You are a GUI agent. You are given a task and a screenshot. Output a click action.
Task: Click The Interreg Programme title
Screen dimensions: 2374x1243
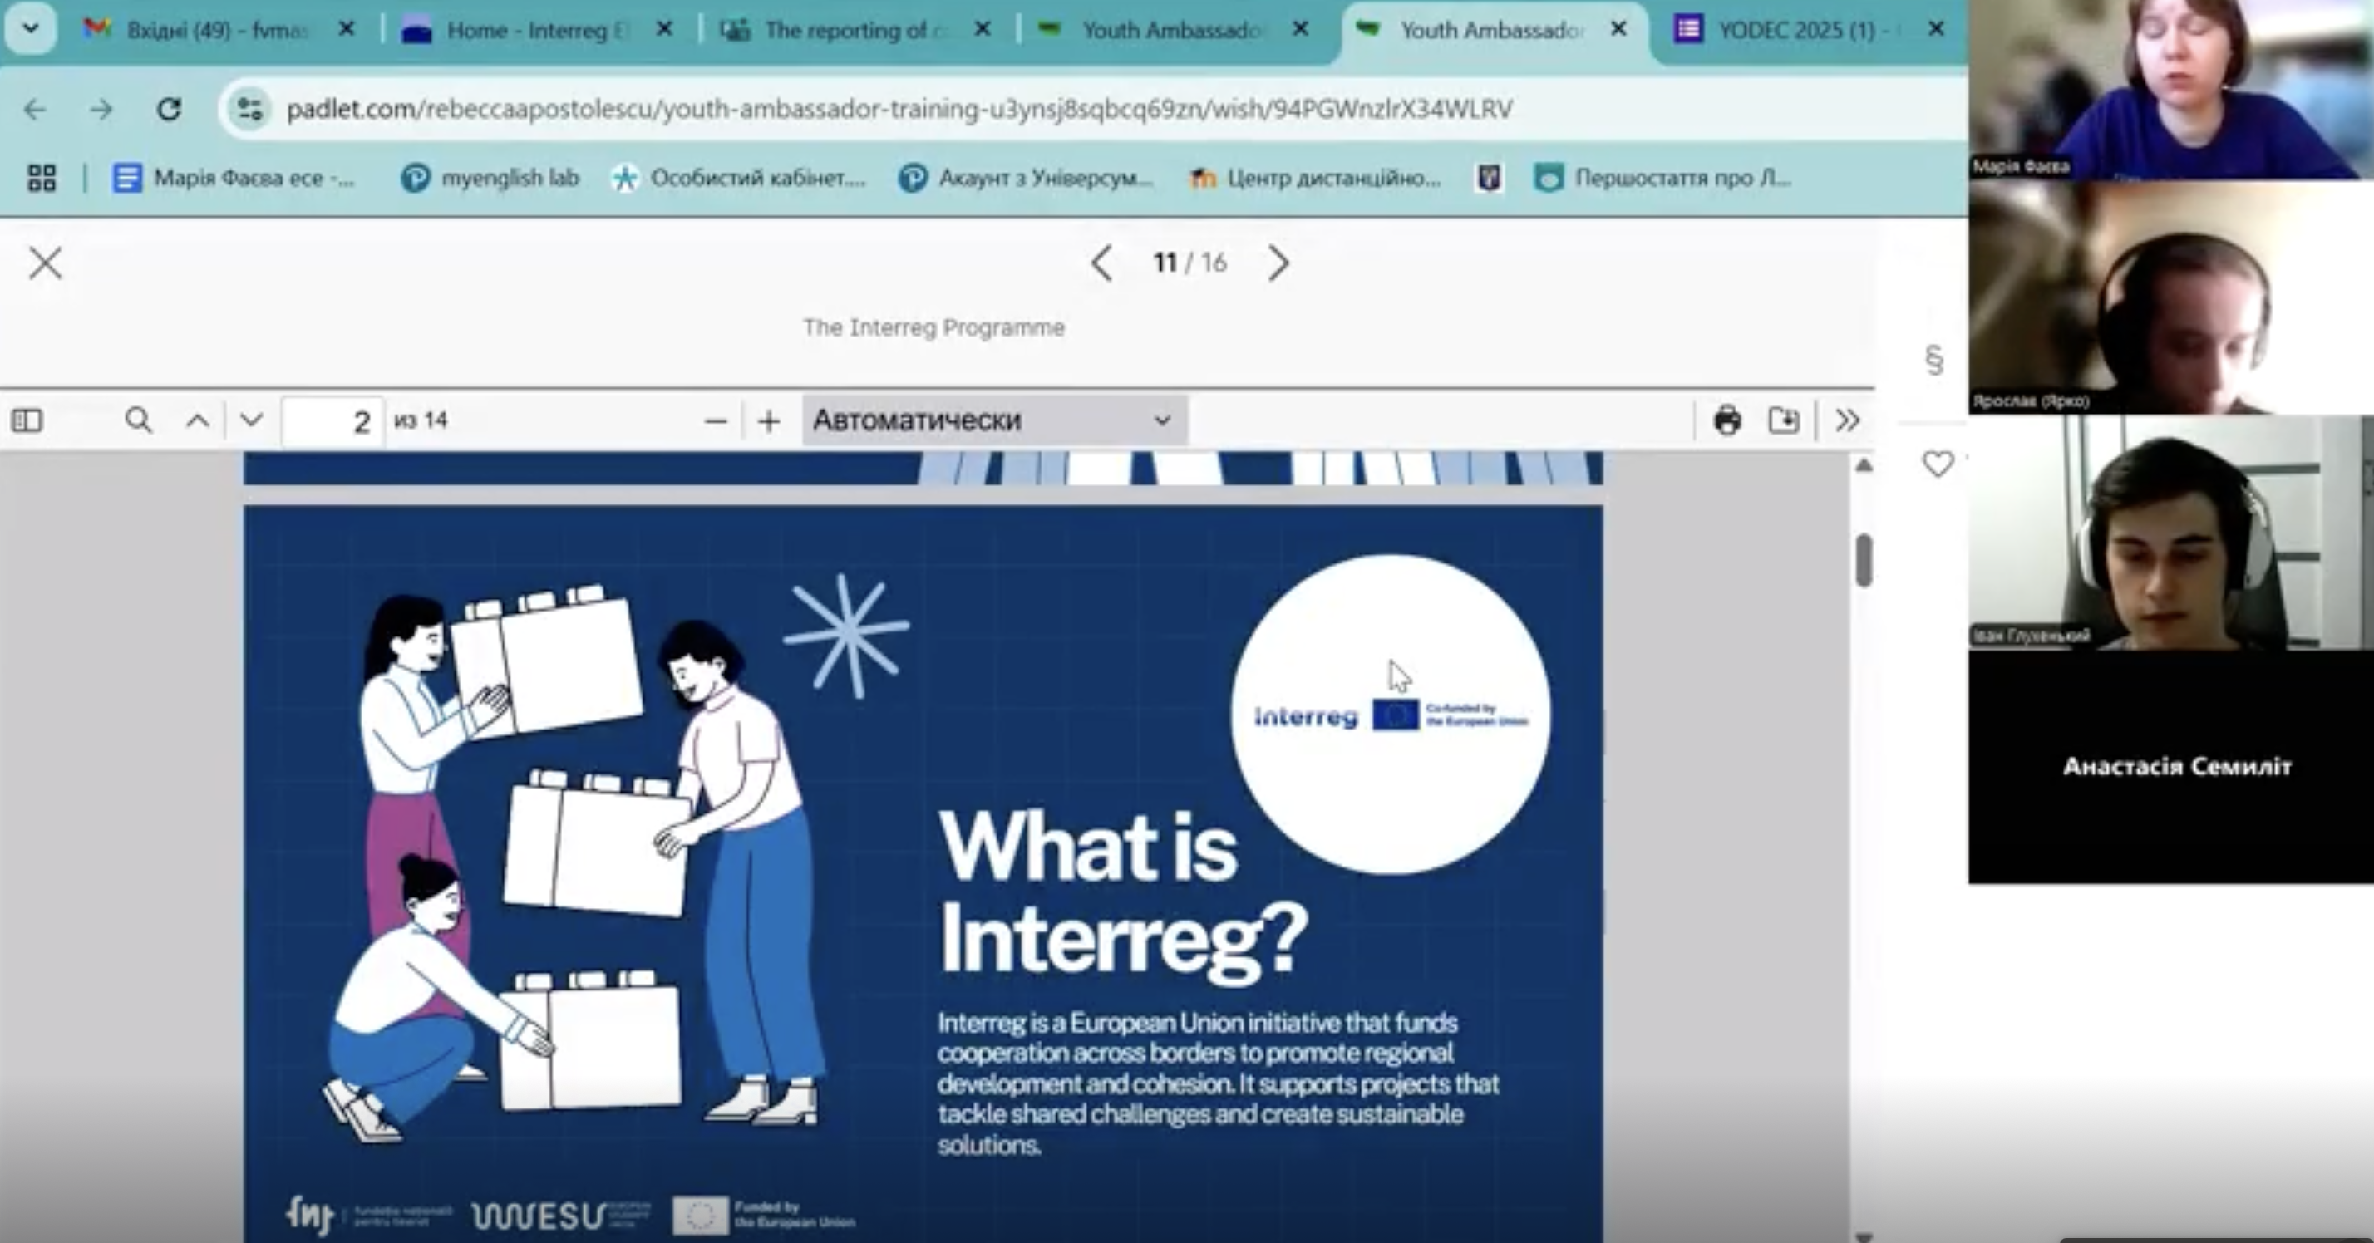933,328
